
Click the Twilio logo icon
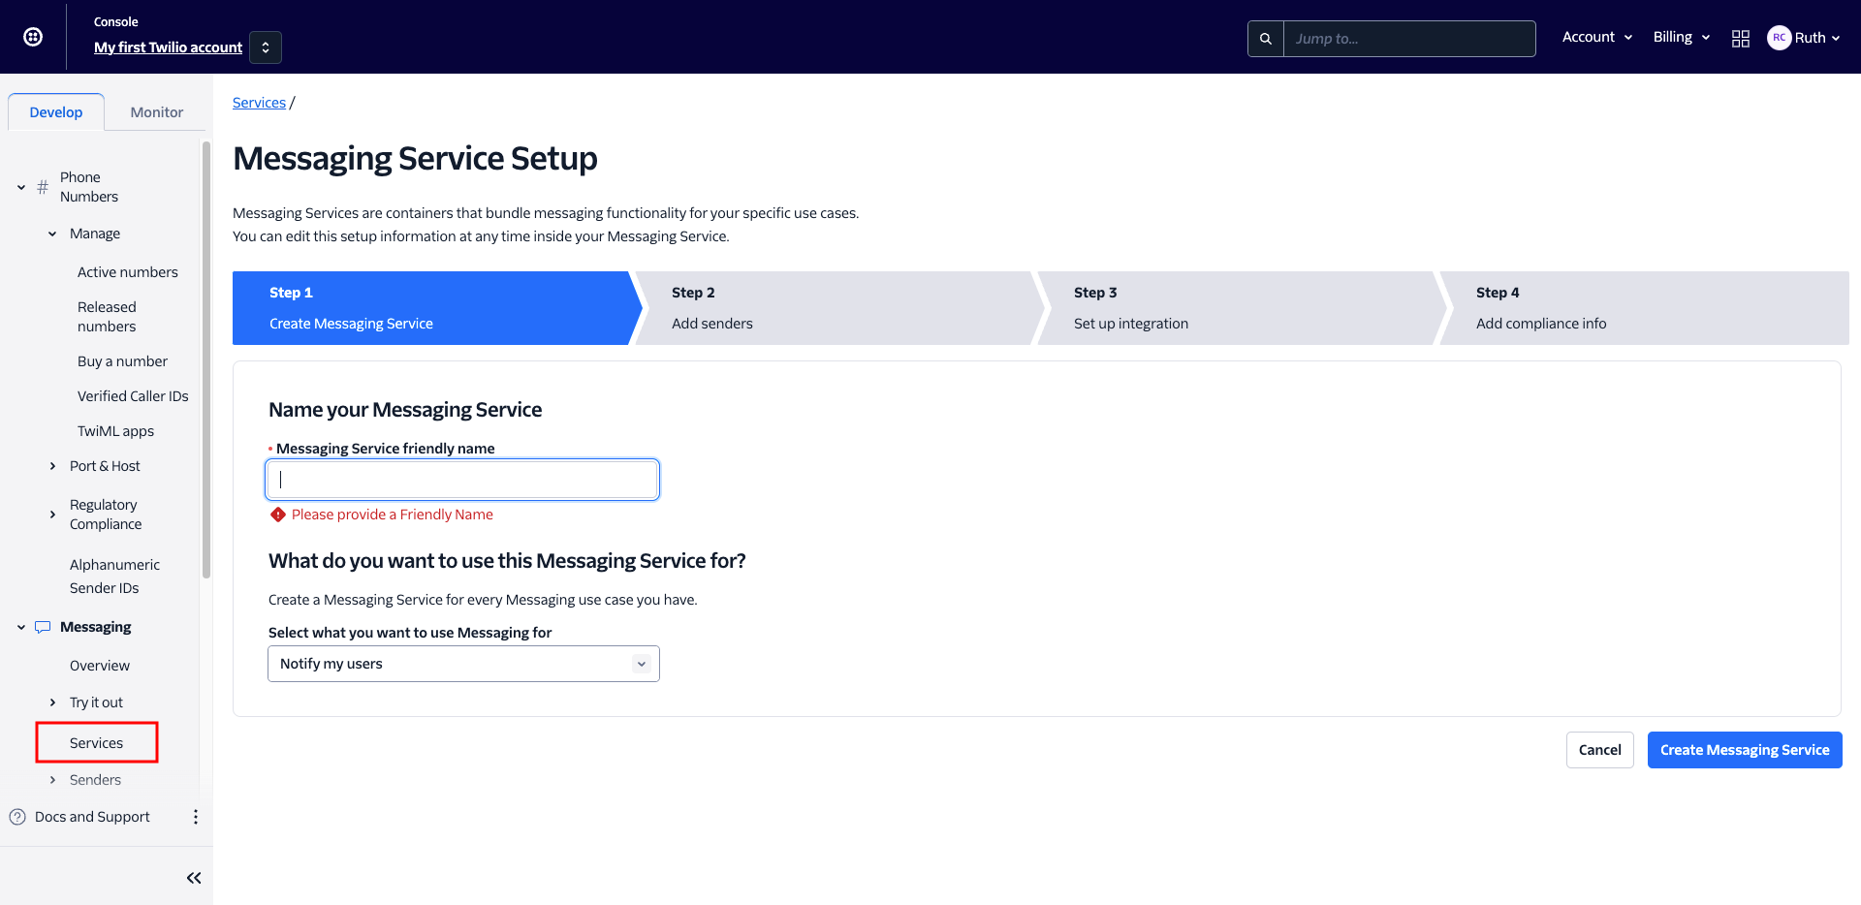[33, 37]
